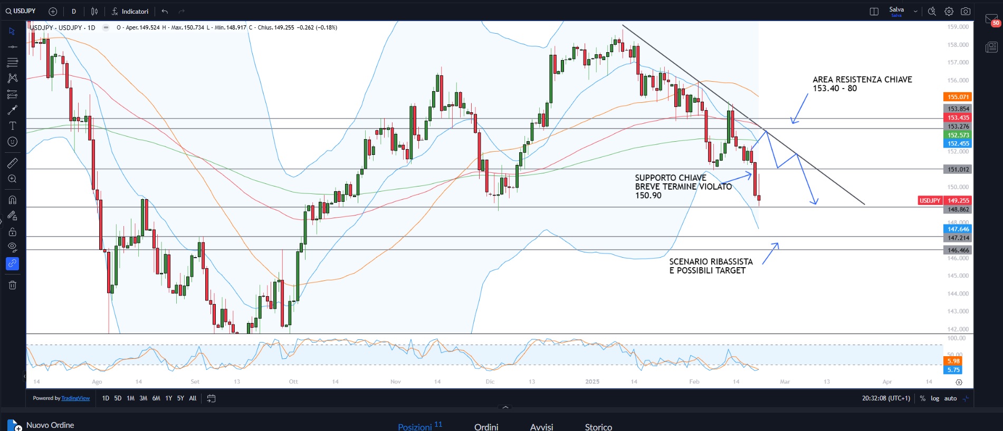
Task: Toggle lock all drawing tools
Action: (12, 232)
